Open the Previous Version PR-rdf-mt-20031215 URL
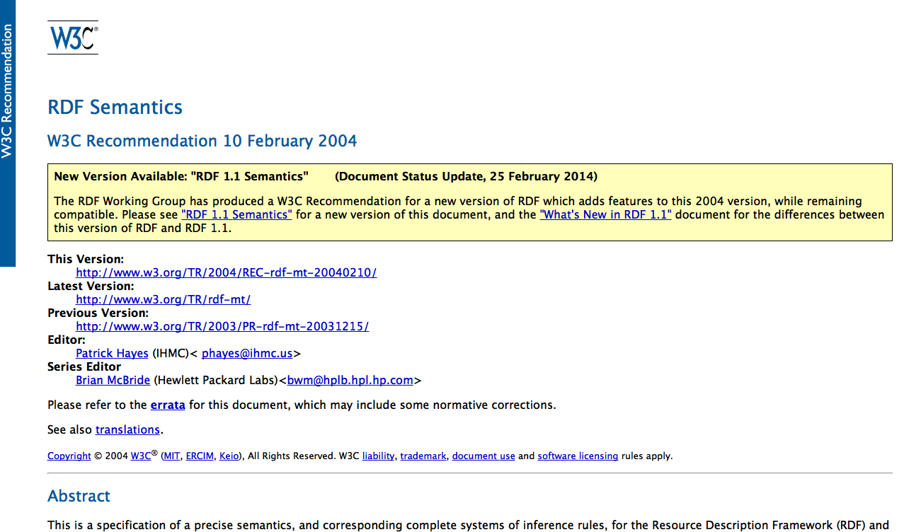The height and width of the screenshot is (532, 904). coord(222,326)
